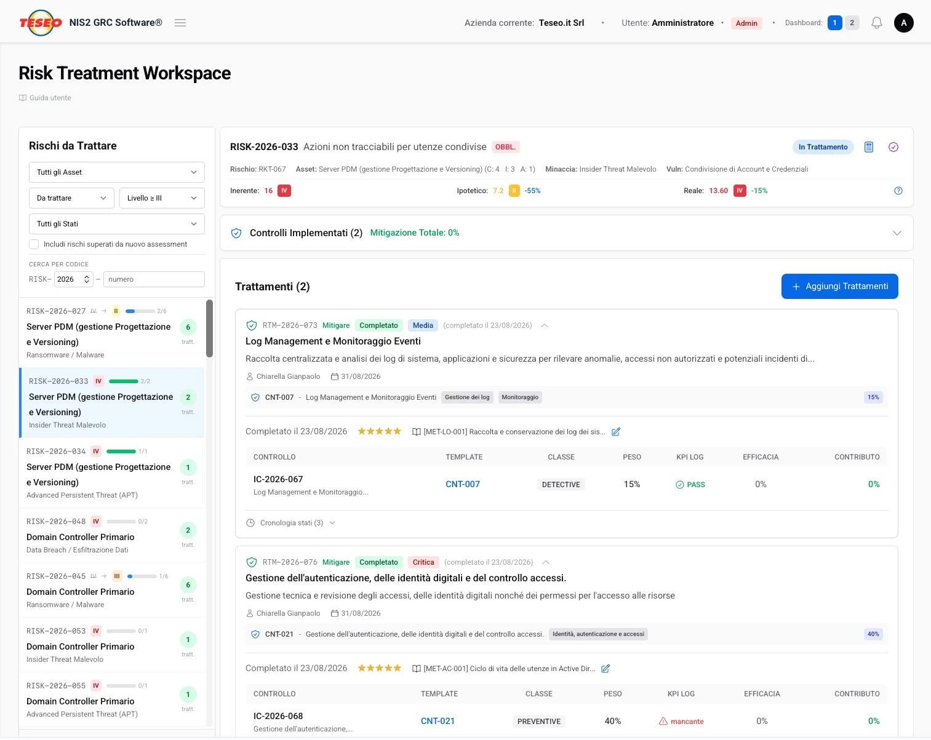Open the CNT-021 template link

tap(438, 722)
